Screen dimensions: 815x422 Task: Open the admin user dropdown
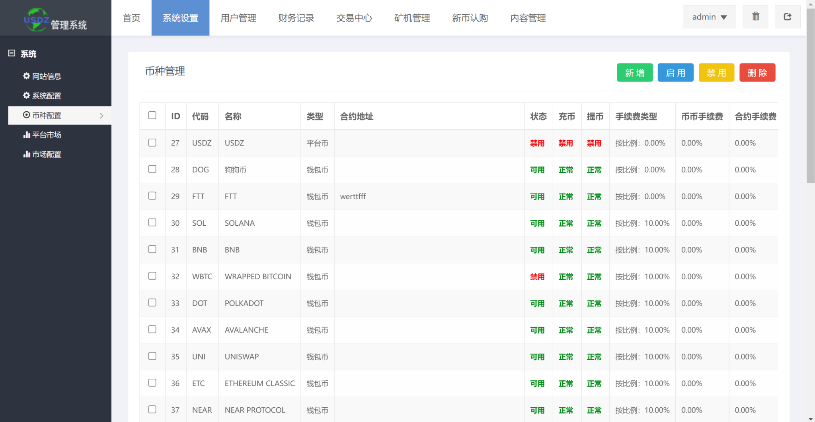point(709,17)
